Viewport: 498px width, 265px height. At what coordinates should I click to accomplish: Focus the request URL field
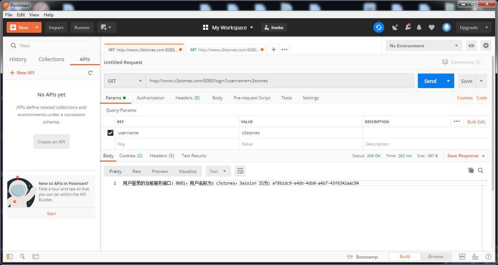pos(280,81)
